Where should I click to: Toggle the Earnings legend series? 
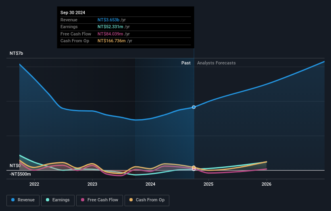(58, 200)
